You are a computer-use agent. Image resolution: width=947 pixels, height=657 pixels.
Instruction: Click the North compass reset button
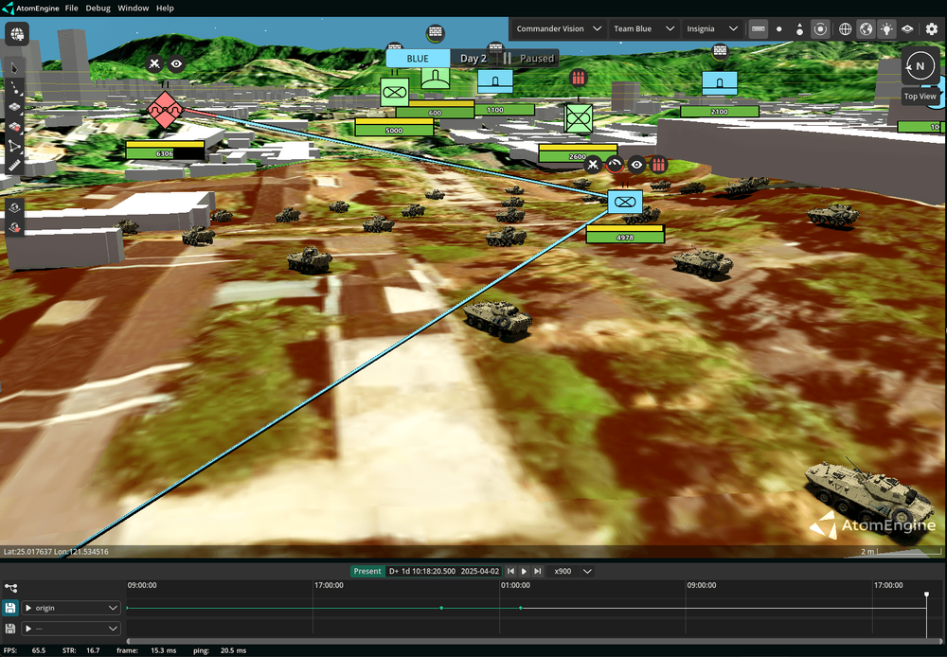click(917, 66)
